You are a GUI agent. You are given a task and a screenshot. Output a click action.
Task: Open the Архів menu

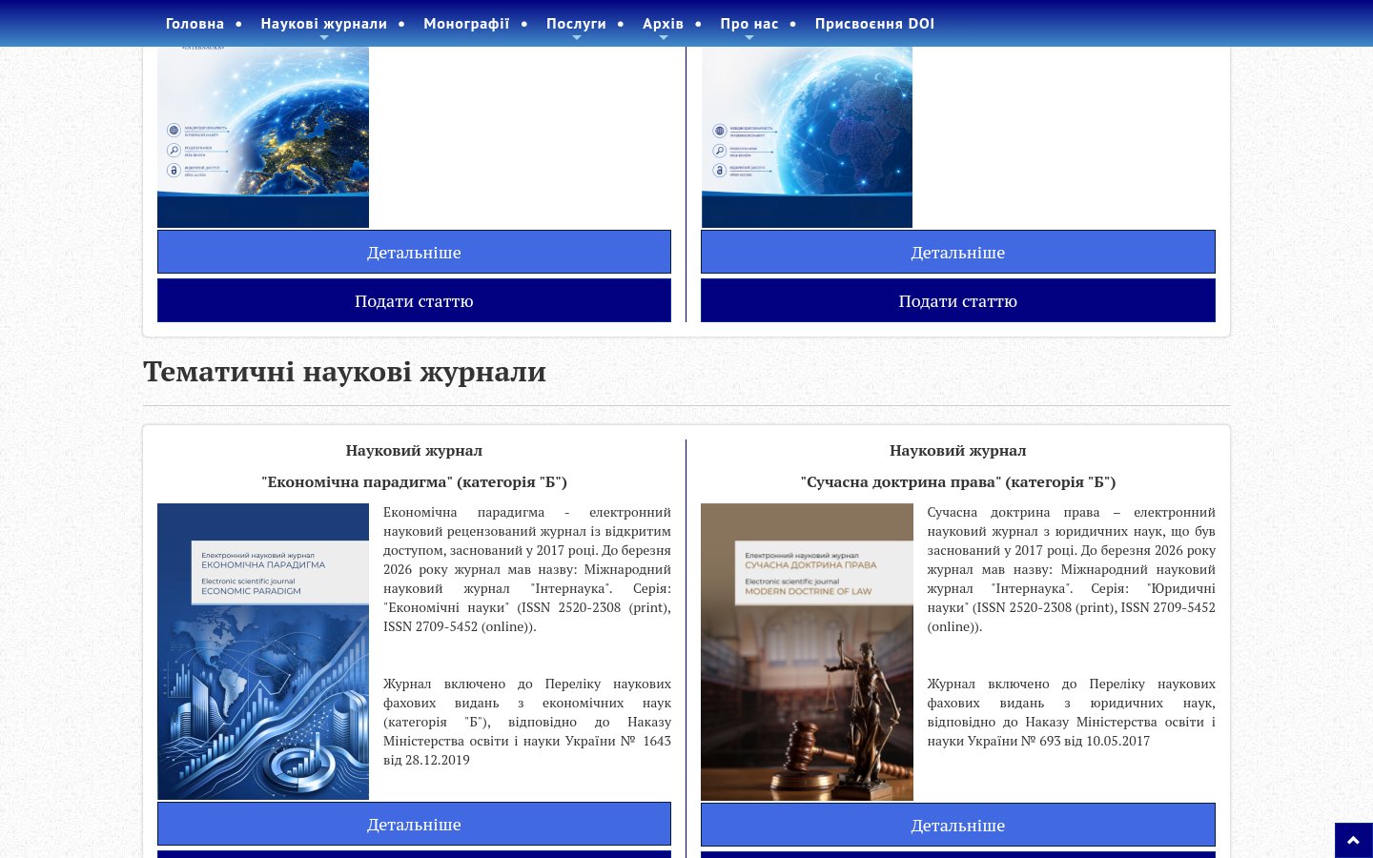(663, 24)
